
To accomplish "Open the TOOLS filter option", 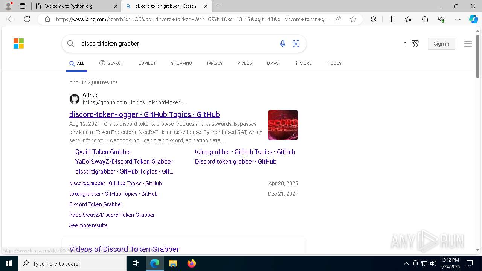I will pos(334,63).
